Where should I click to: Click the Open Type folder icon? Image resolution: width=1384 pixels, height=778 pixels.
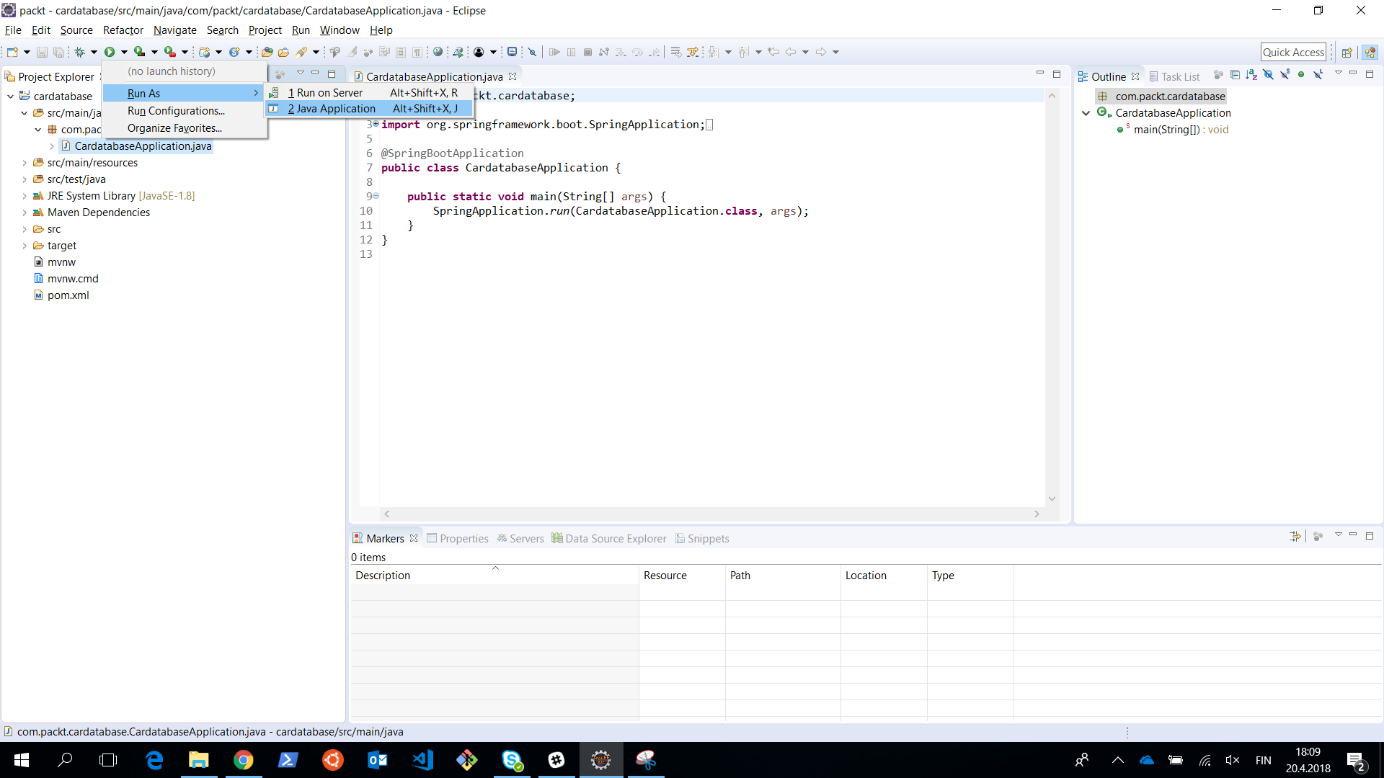[x=267, y=52]
